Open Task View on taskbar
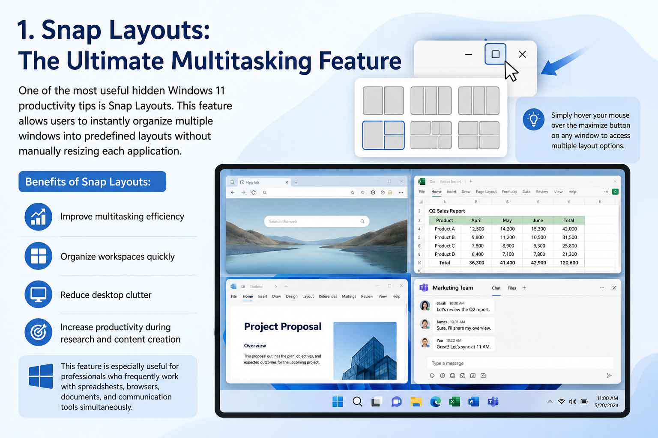Viewport: 658px width, 438px height. coord(377,402)
